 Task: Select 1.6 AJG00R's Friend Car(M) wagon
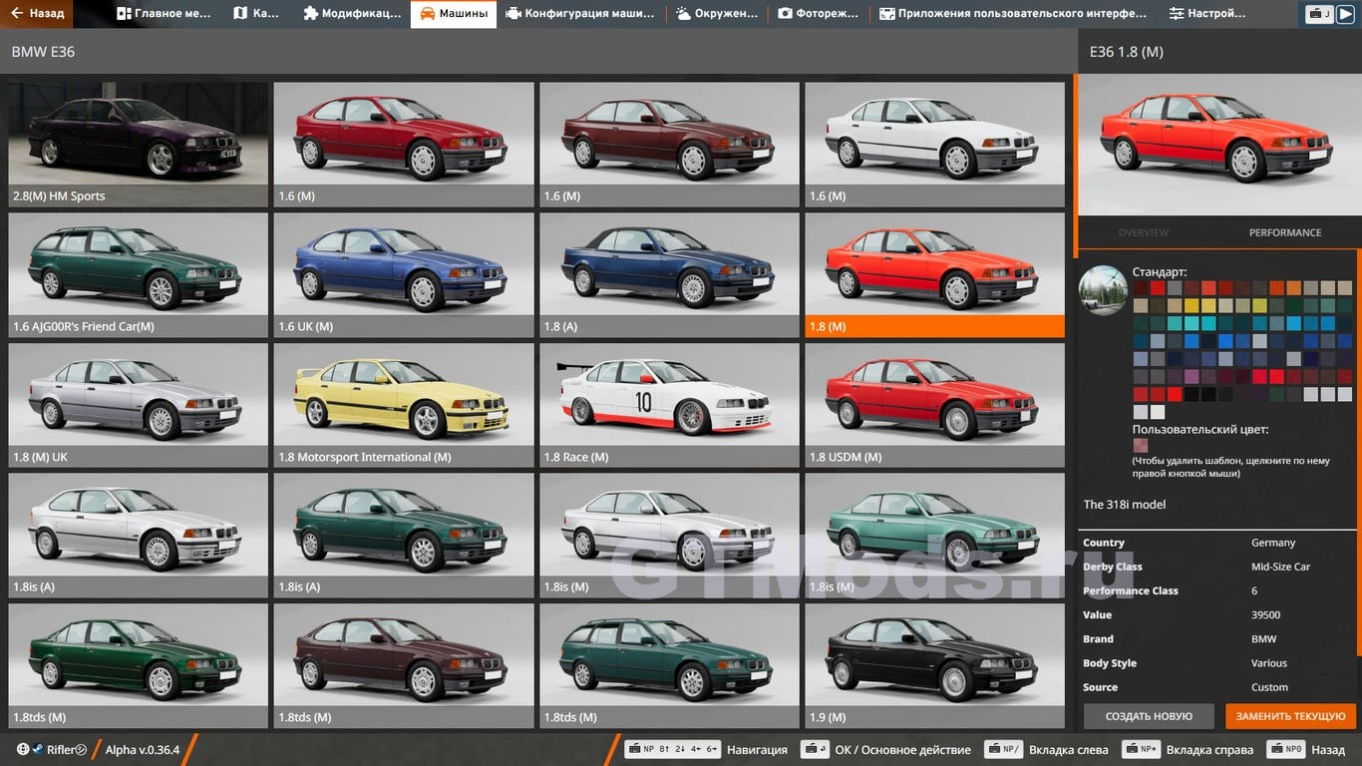pos(139,274)
